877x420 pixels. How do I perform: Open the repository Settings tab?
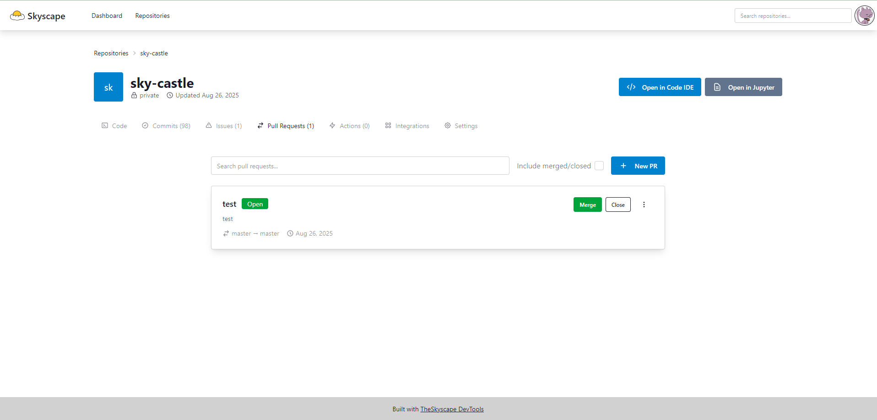click(x=461, y=126)
